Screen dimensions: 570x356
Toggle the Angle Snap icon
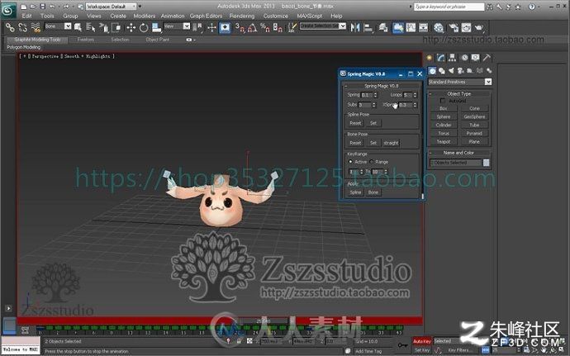pyautogui.click(x=252, y=27)
